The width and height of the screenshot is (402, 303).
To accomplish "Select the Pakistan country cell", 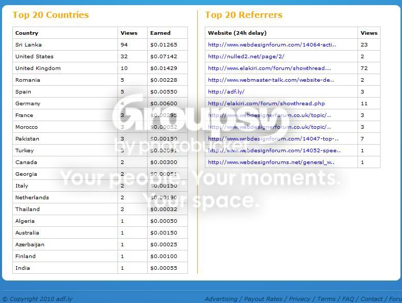I will (65, 139).
